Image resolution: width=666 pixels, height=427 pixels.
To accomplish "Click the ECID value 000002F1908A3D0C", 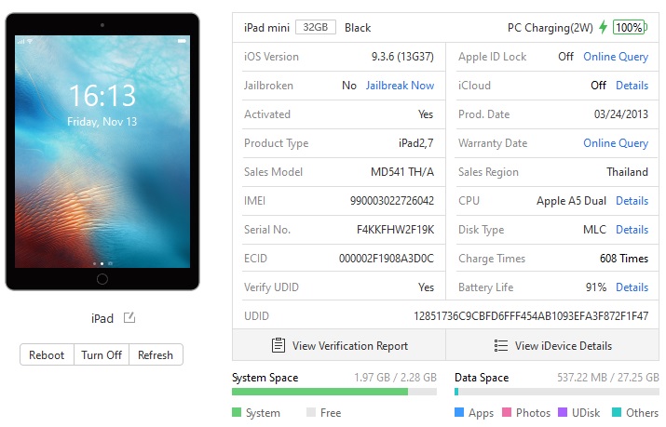I will (x=387, y=259).
